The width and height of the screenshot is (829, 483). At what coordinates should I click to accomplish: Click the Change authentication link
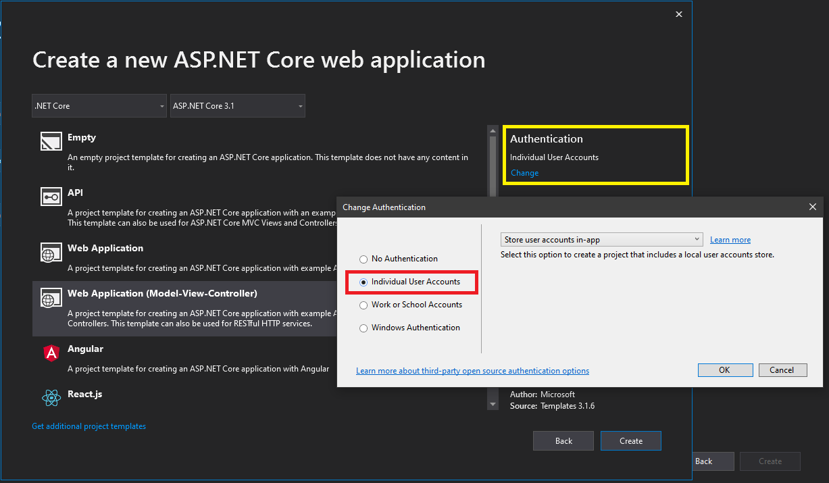524,173
